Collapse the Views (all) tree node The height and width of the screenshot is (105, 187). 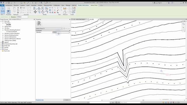pos(1,21)
